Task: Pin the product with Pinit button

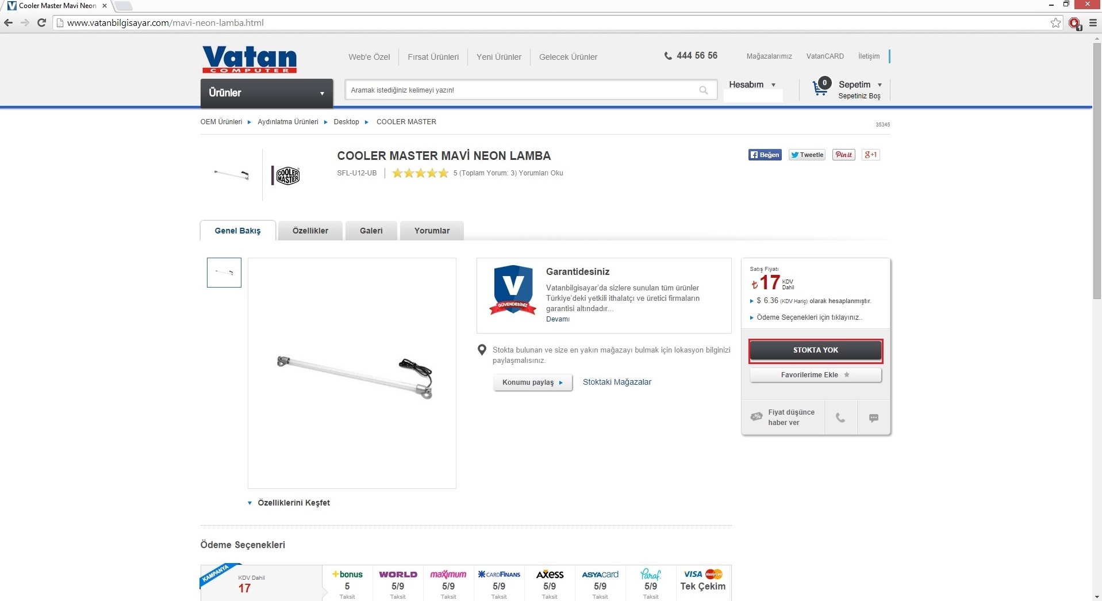Action: coord(843,155)
